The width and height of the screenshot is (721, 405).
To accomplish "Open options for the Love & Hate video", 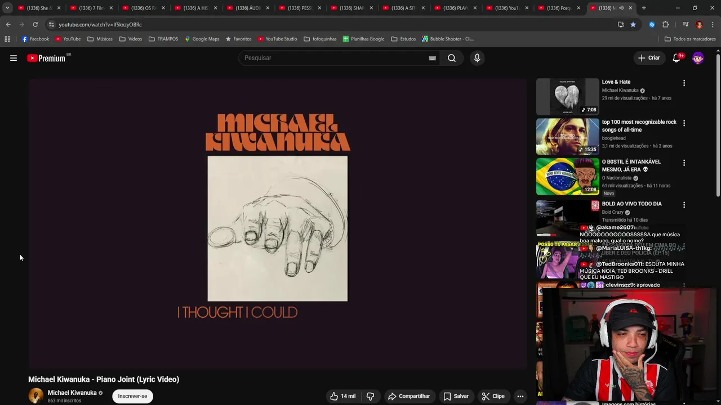I will tap(684, 83).
